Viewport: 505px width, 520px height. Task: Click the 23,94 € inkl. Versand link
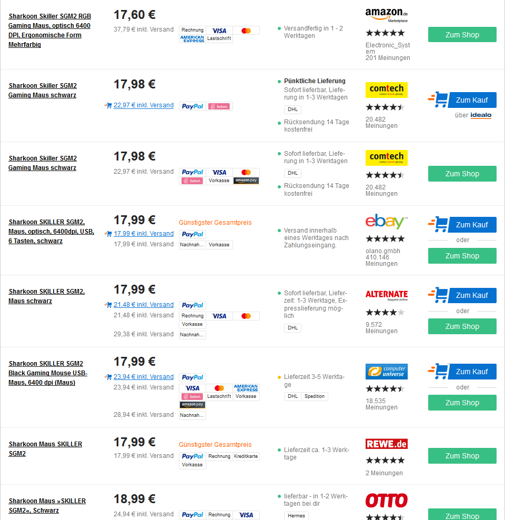(143, 377)
